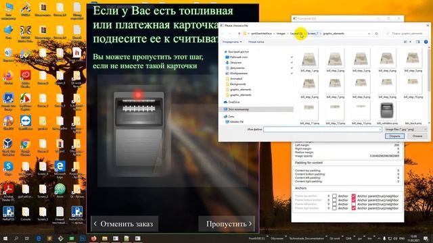Select OneDrive in navigation pane
This screenshot has height=243, width=433.
[231, 102]
